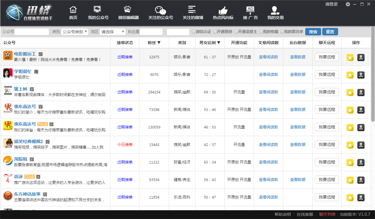Show QR code for 电影搬运工
This screenshot has height=219, width=375.
click(40, 54)
